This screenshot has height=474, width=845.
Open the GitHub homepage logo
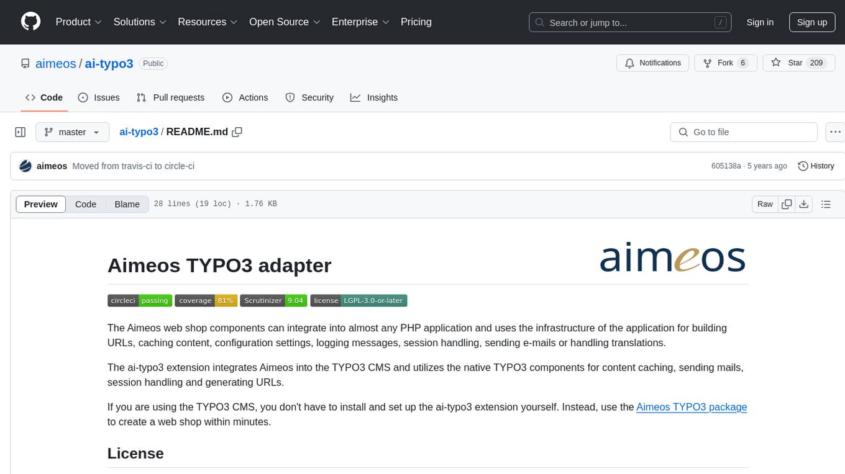(x=30, y=22)
